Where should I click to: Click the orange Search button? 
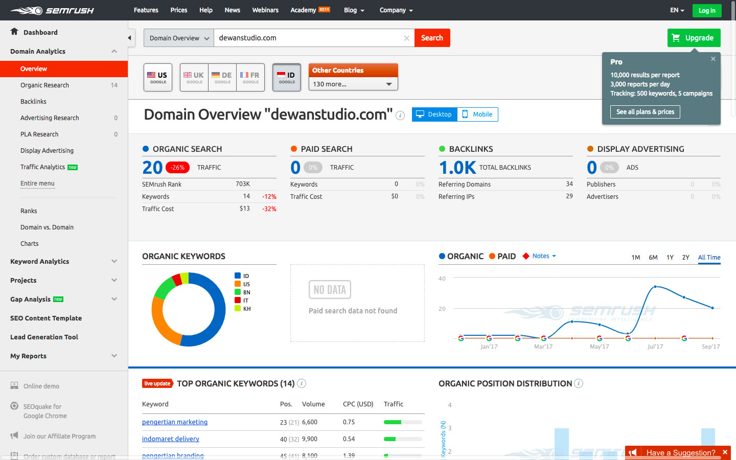432,38
